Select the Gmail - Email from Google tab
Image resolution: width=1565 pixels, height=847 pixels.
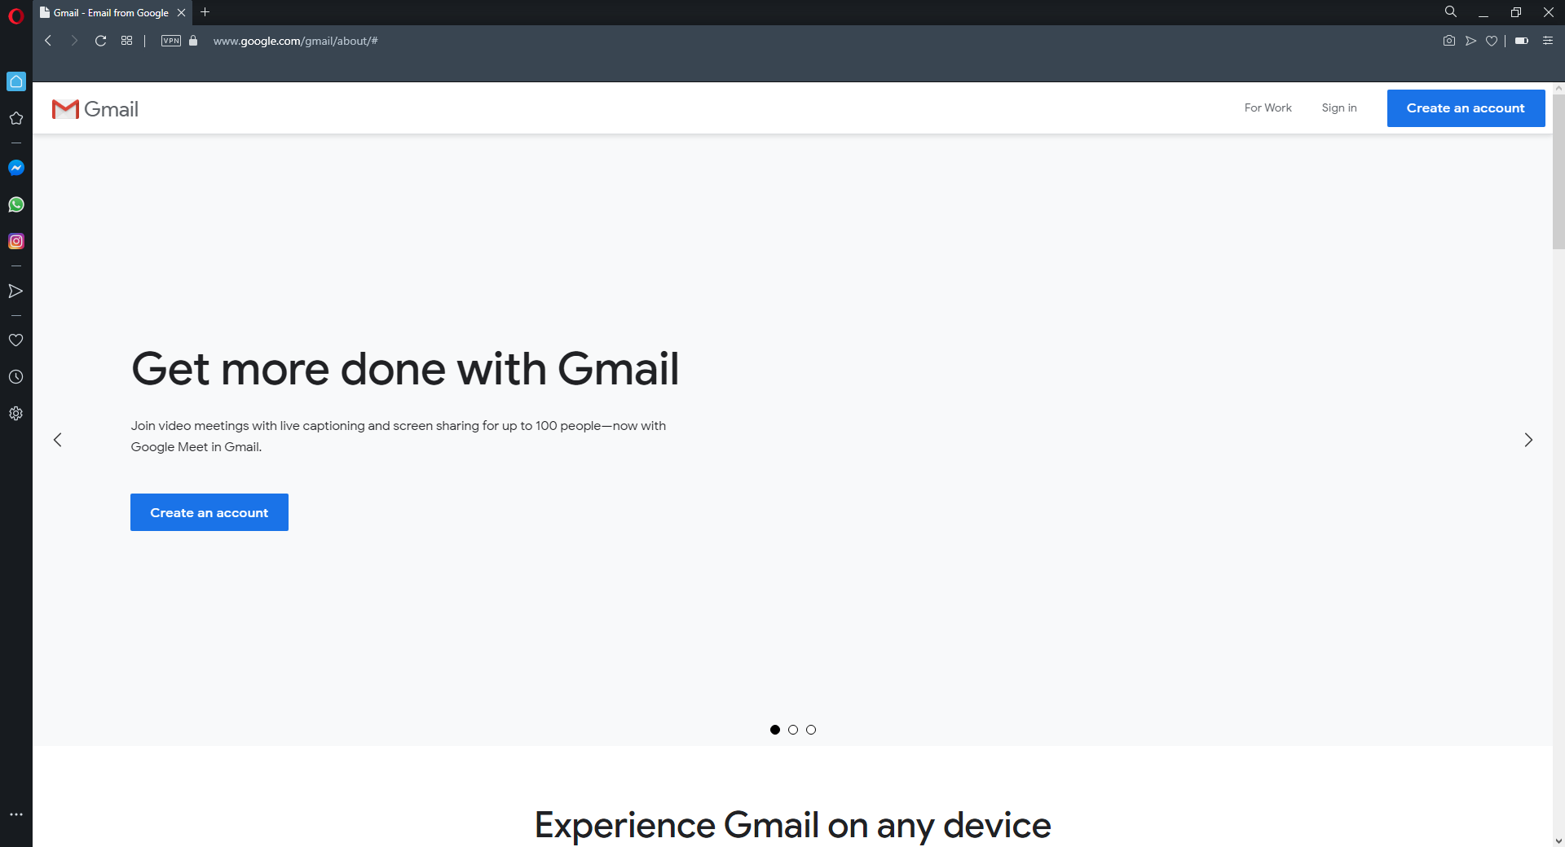(x=112, y=13)
